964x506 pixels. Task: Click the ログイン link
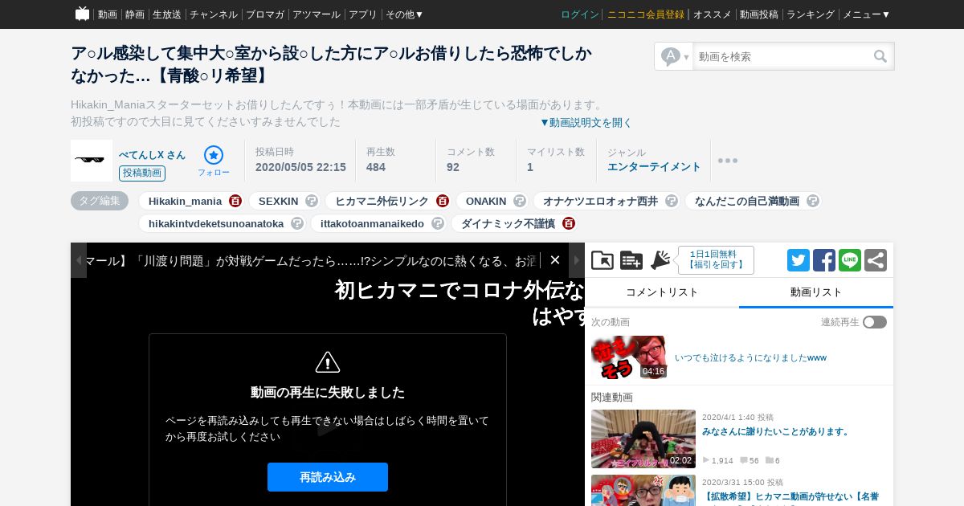(x=580, y=14)
